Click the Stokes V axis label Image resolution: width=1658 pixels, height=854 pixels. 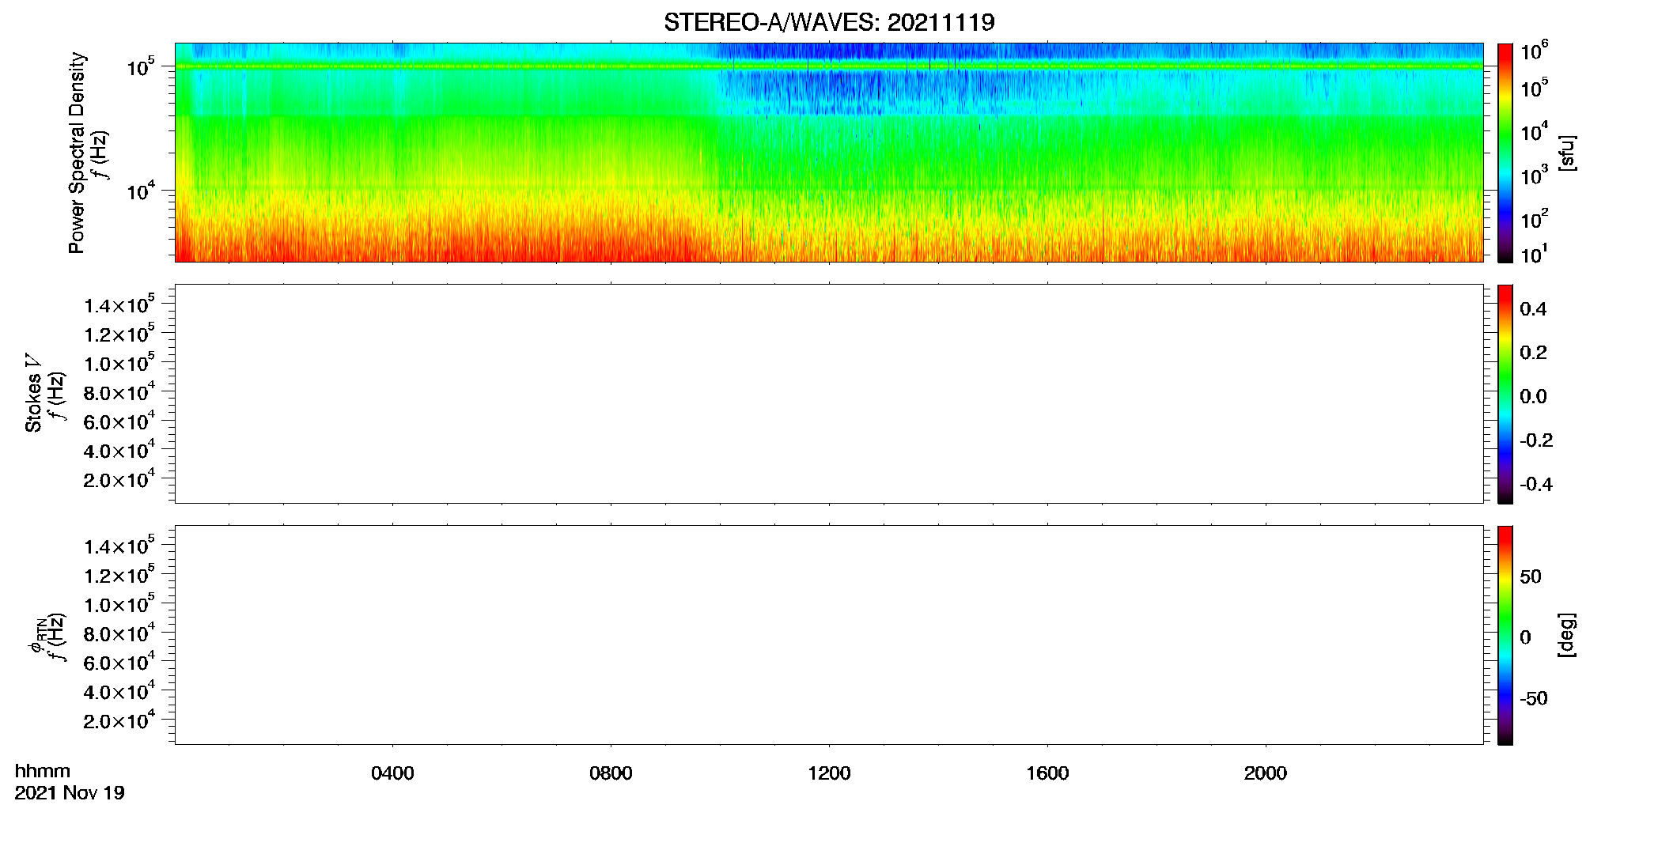(x=33, y=393)
